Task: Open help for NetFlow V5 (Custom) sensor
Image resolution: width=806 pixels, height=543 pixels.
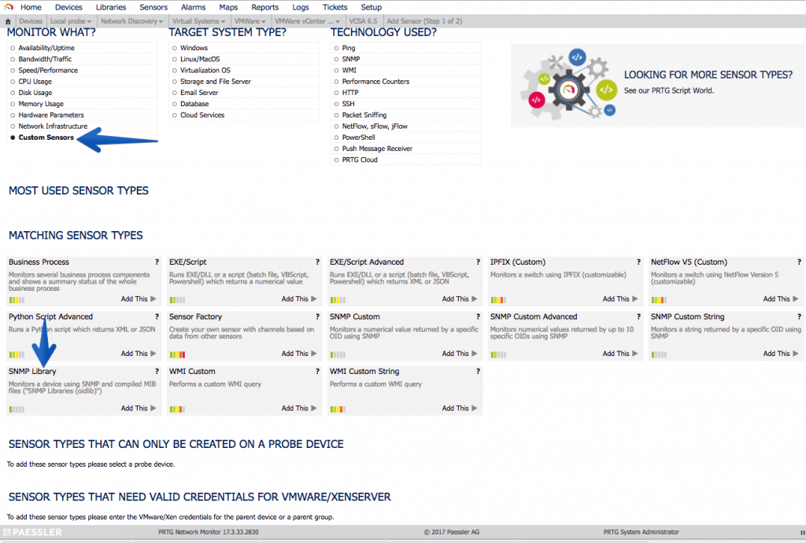Action: tap(799, 262)
